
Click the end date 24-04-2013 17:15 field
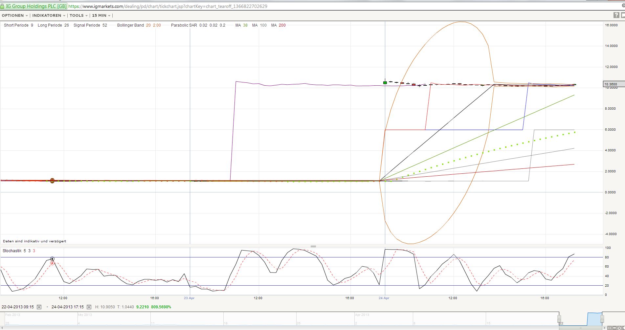pyautogui.click(x=67, y=307)
